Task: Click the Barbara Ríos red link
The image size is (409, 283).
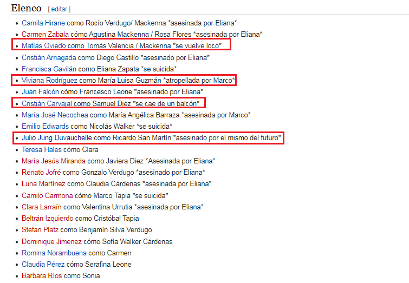Action: click(x=41, y=276)
